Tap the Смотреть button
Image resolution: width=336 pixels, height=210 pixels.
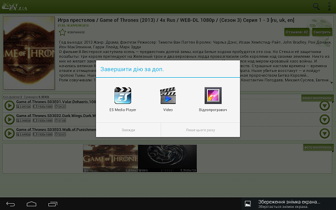coord(322,32)
